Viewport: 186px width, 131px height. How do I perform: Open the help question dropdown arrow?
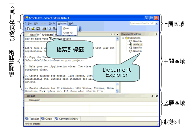coord(157,23)
